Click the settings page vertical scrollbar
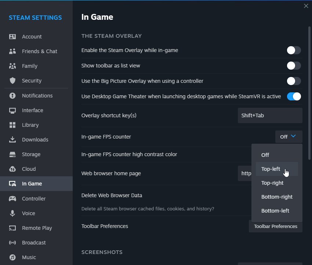The height and width of the screenshot is (265, 312). pos(309,93)
